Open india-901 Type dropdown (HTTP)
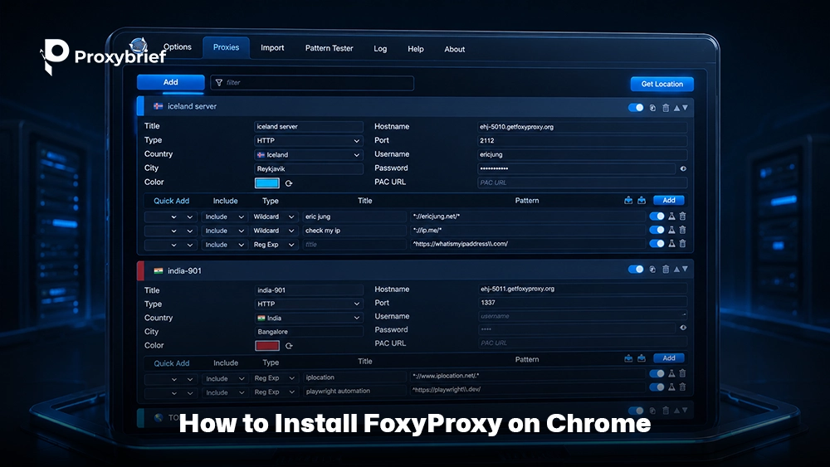 (309, 304)
